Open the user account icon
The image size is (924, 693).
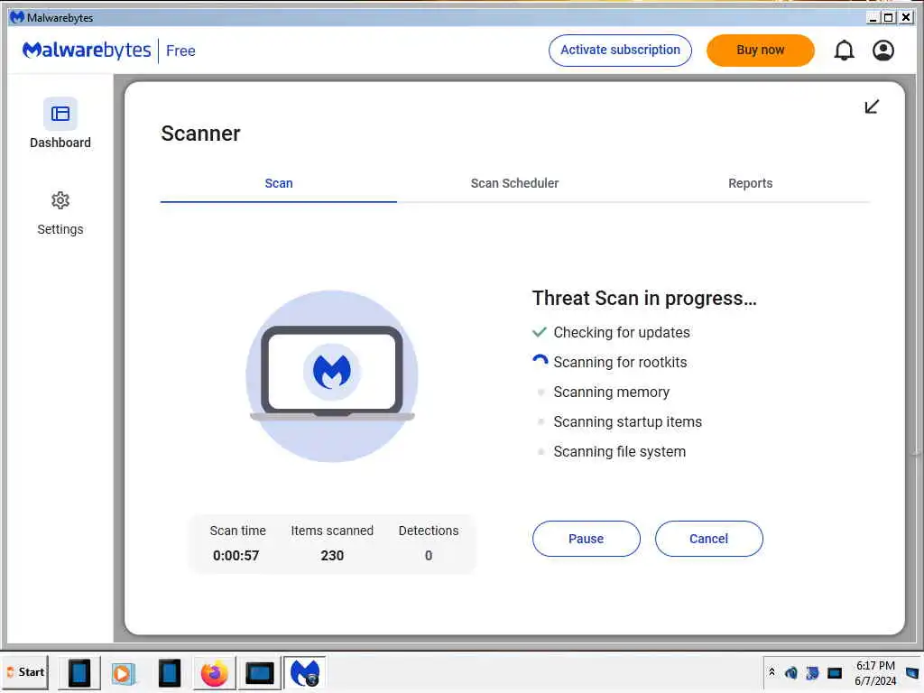click(882, 51)
